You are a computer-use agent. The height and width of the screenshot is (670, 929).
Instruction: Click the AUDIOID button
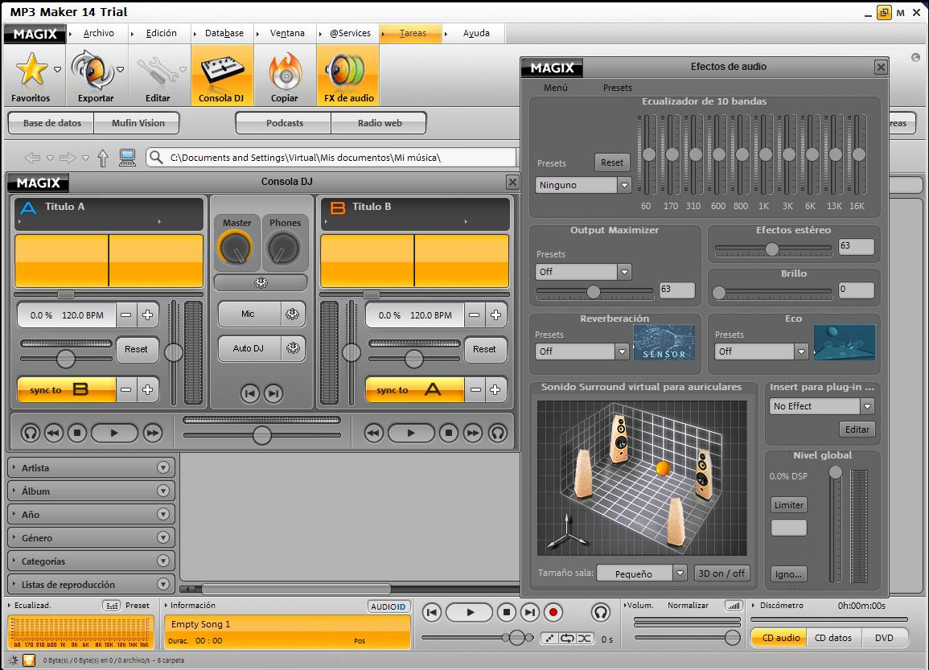pyautogui.click(x=388, y=606)
